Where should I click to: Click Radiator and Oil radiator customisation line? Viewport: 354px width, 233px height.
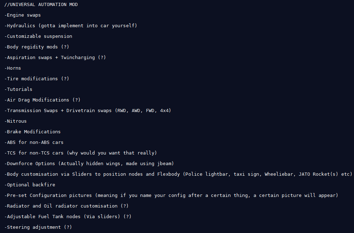[67, 206]
